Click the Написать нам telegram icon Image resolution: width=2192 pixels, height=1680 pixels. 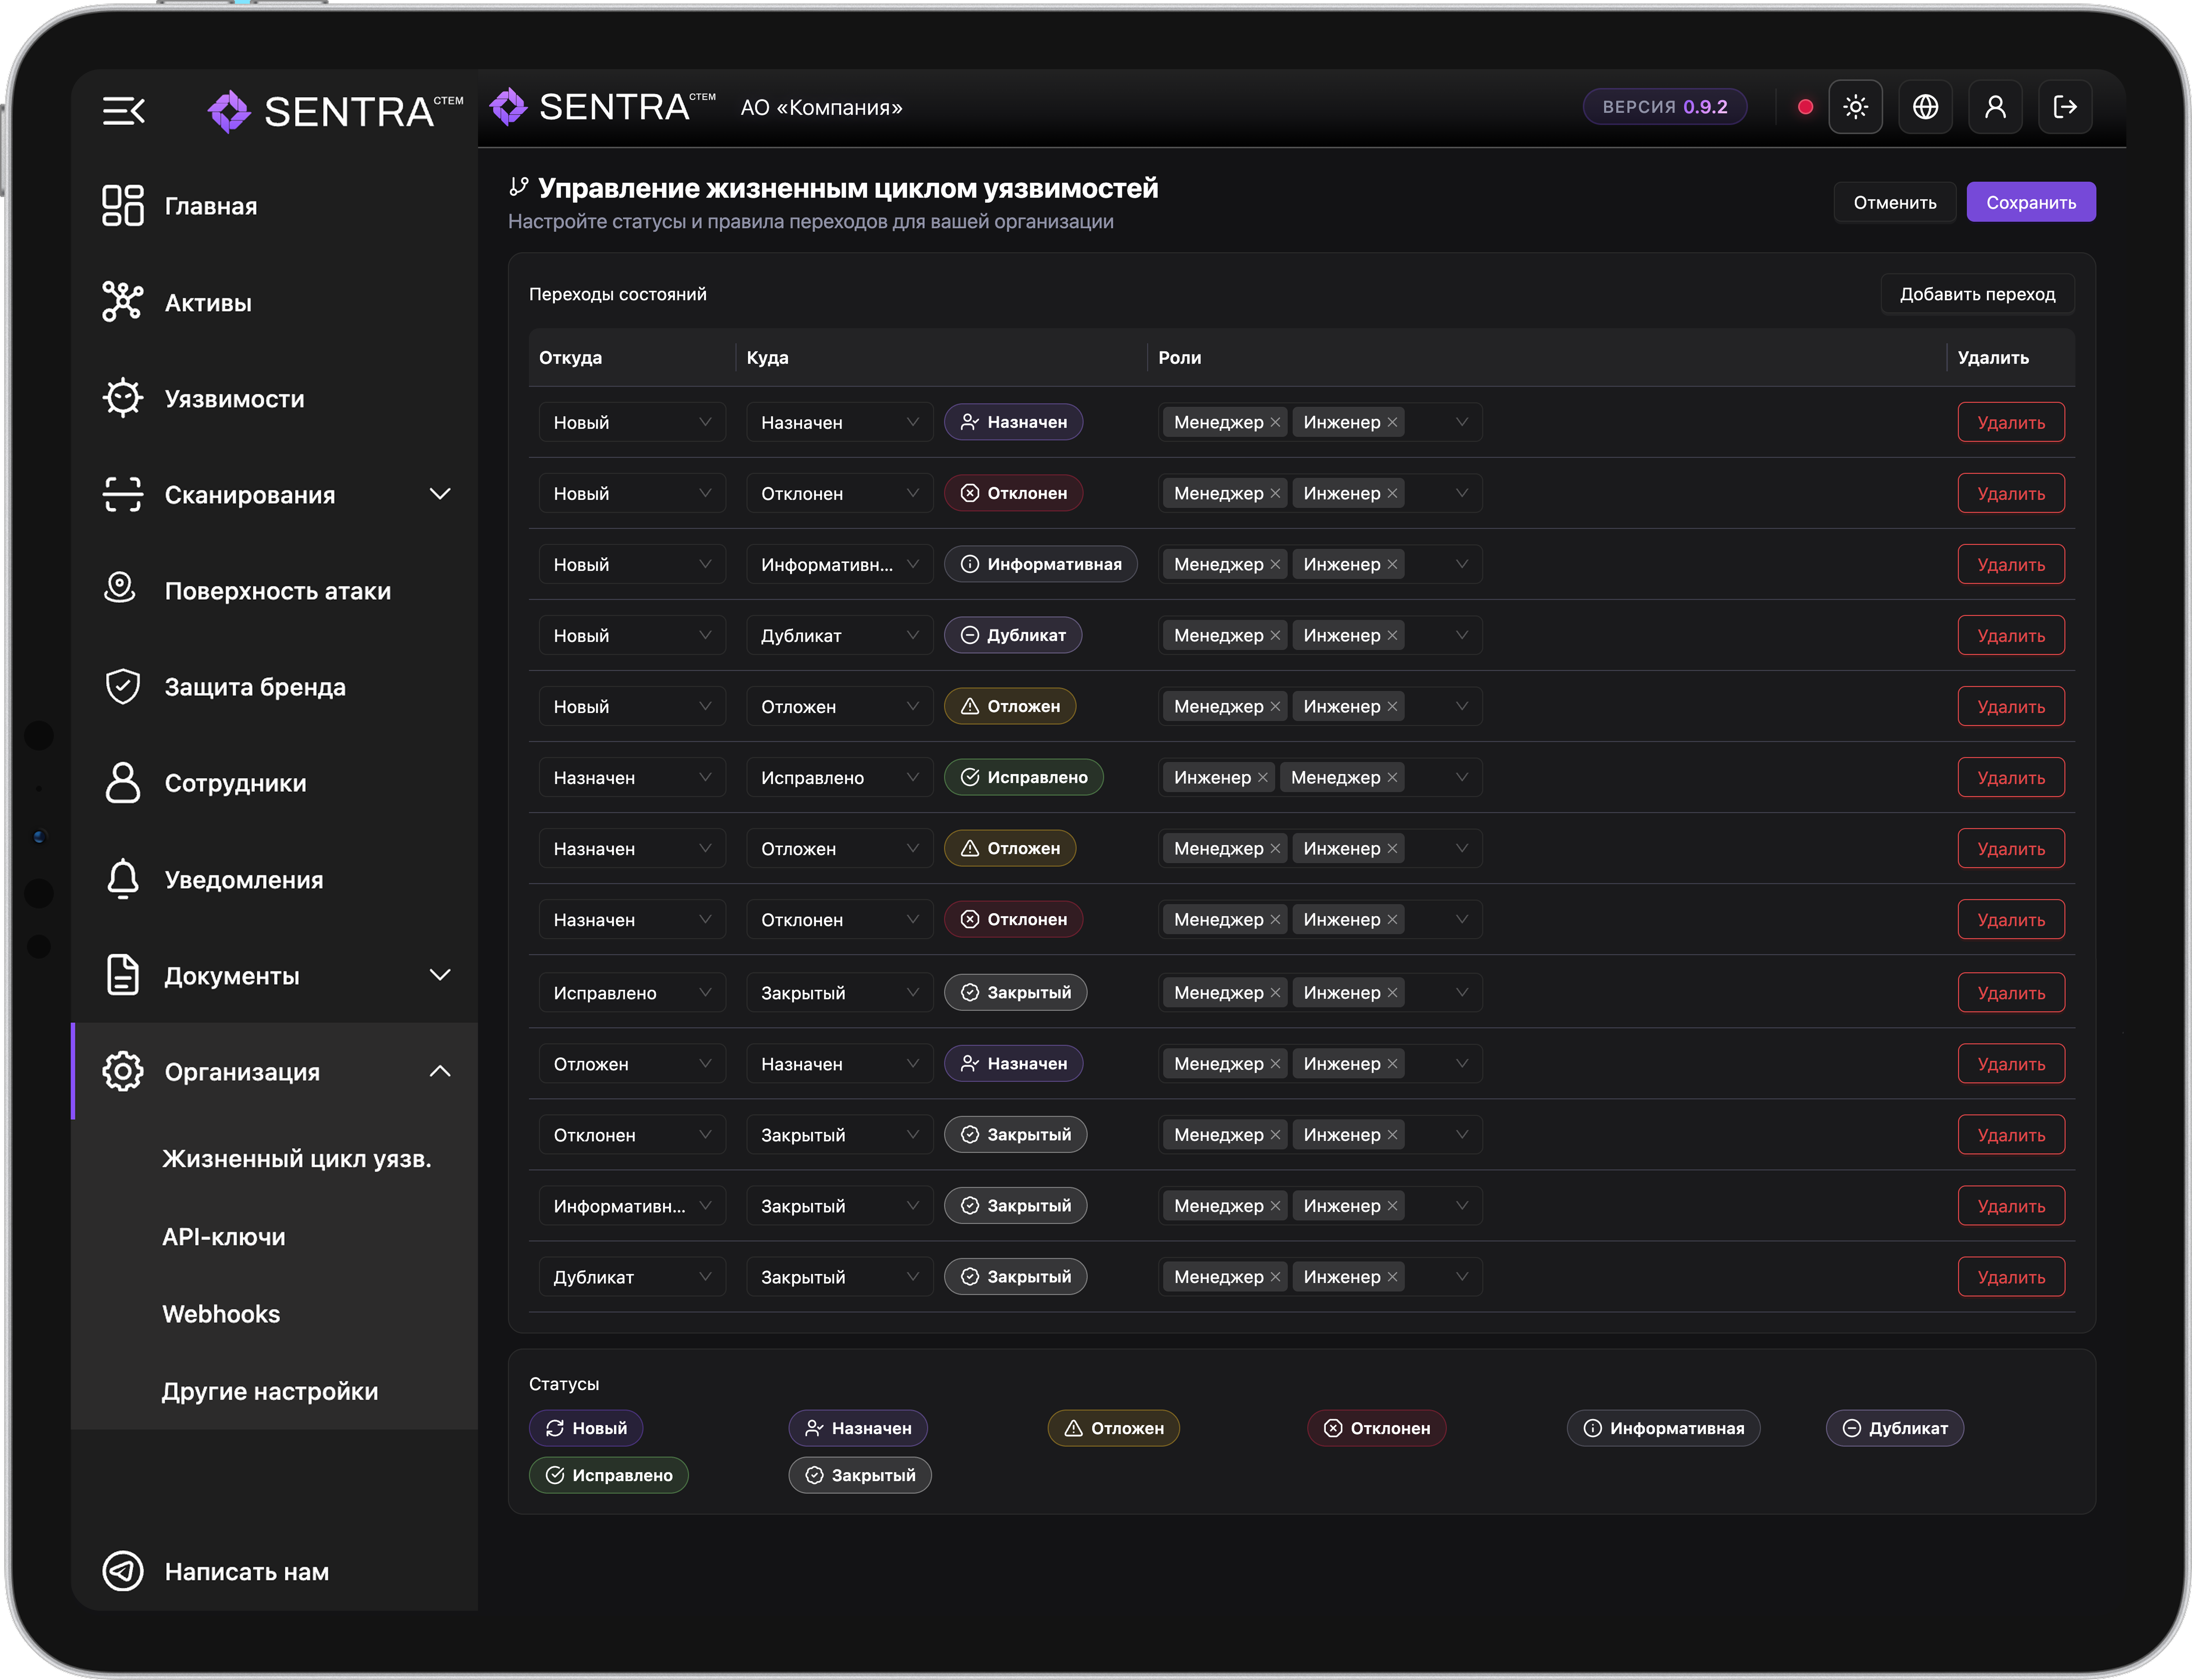(123, 1571)
